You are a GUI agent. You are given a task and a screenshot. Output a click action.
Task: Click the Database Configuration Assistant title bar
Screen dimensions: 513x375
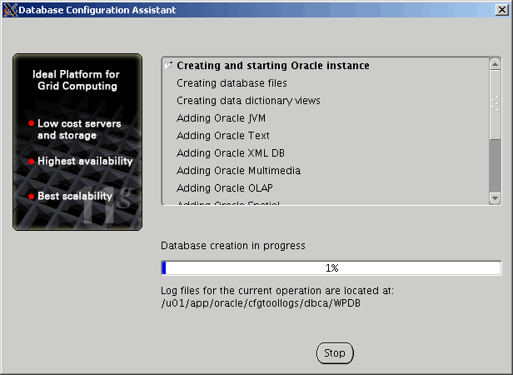point(250,10)
